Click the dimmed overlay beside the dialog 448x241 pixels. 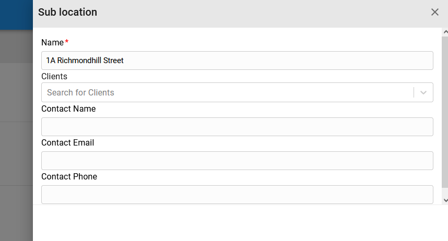16,143
